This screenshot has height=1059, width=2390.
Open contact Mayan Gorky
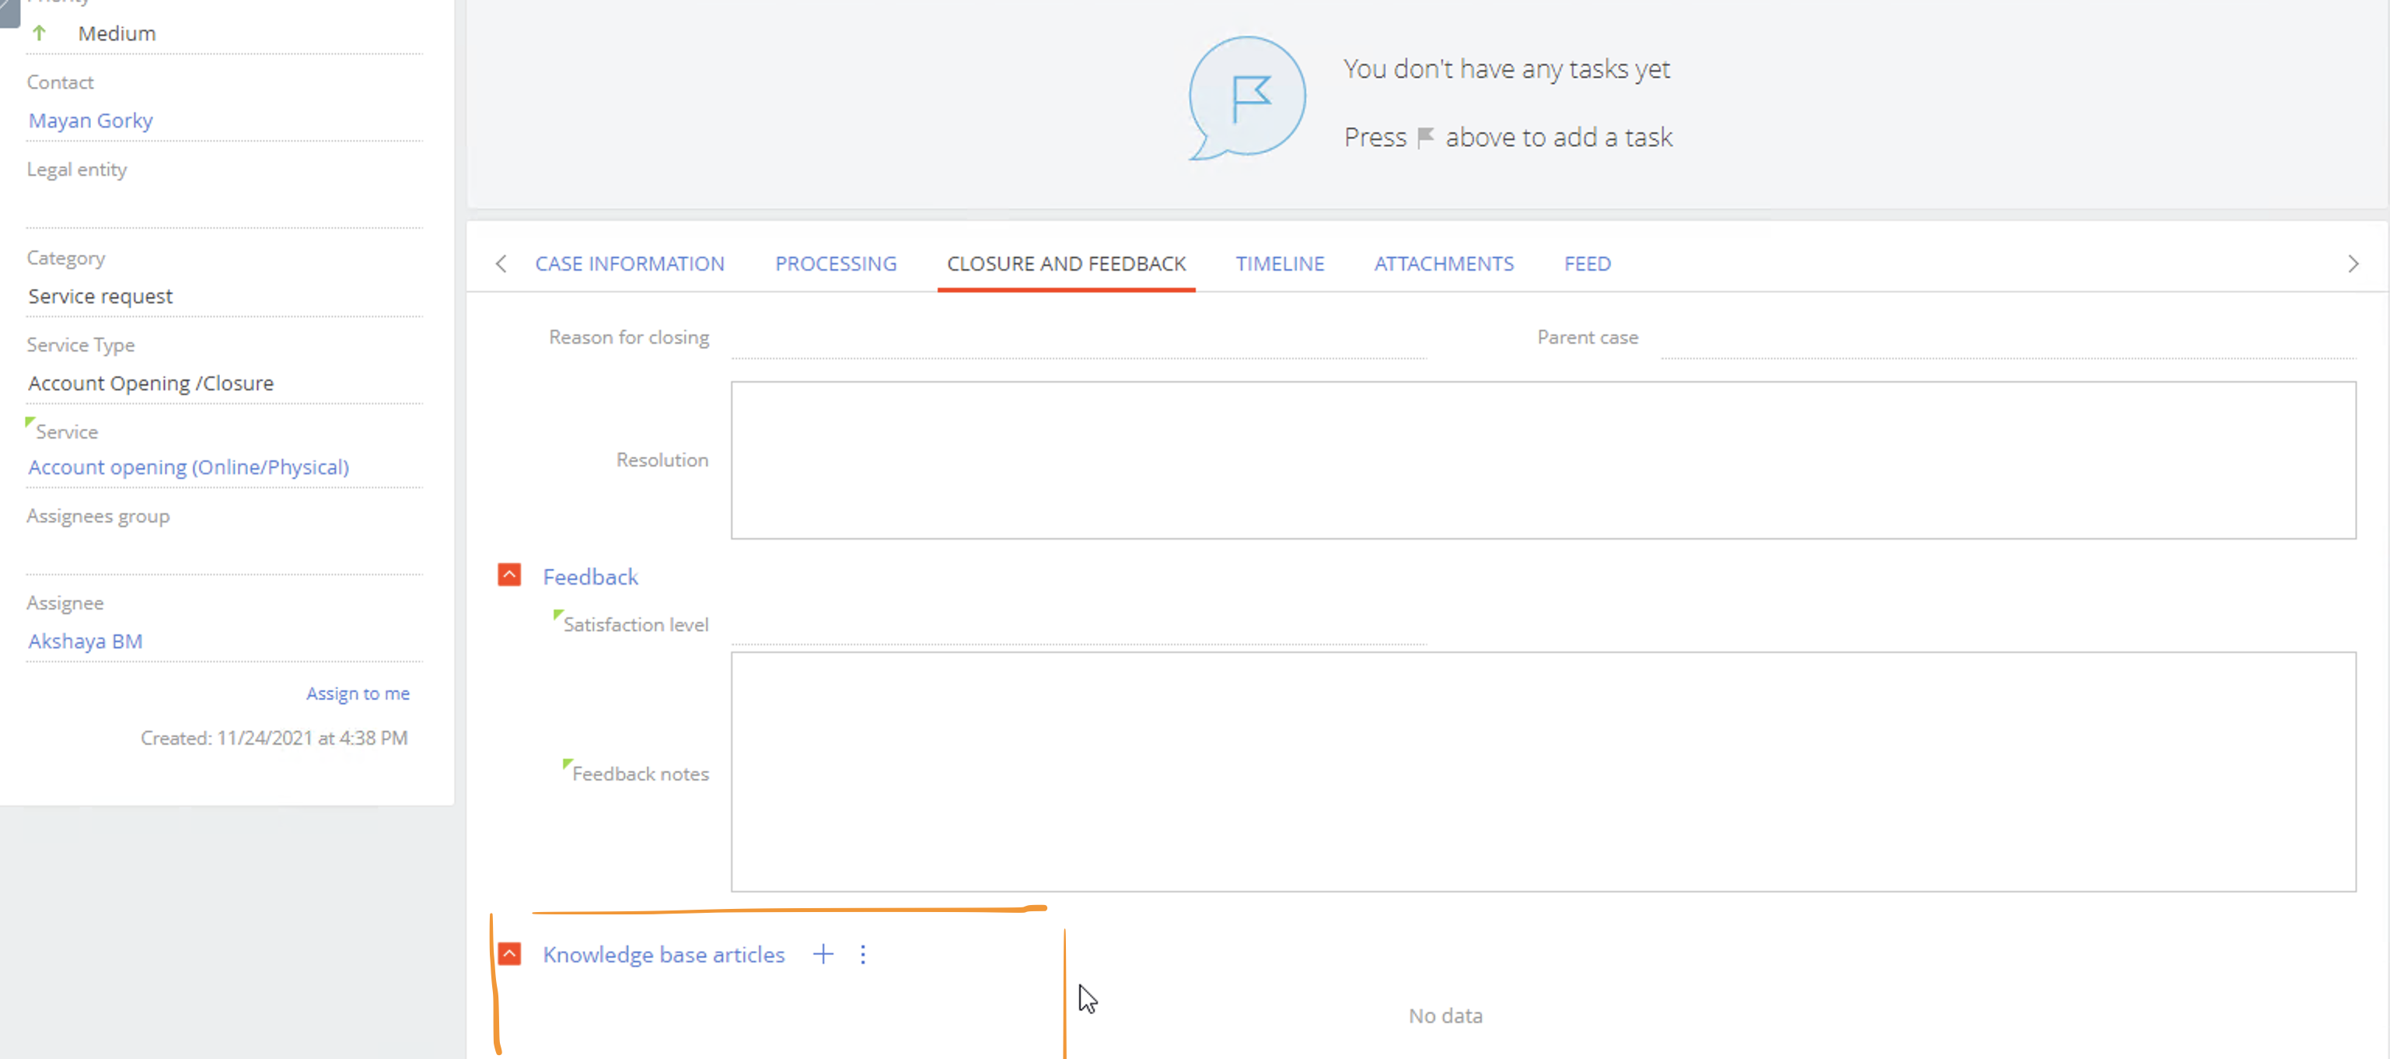click(x=91, y=121)
